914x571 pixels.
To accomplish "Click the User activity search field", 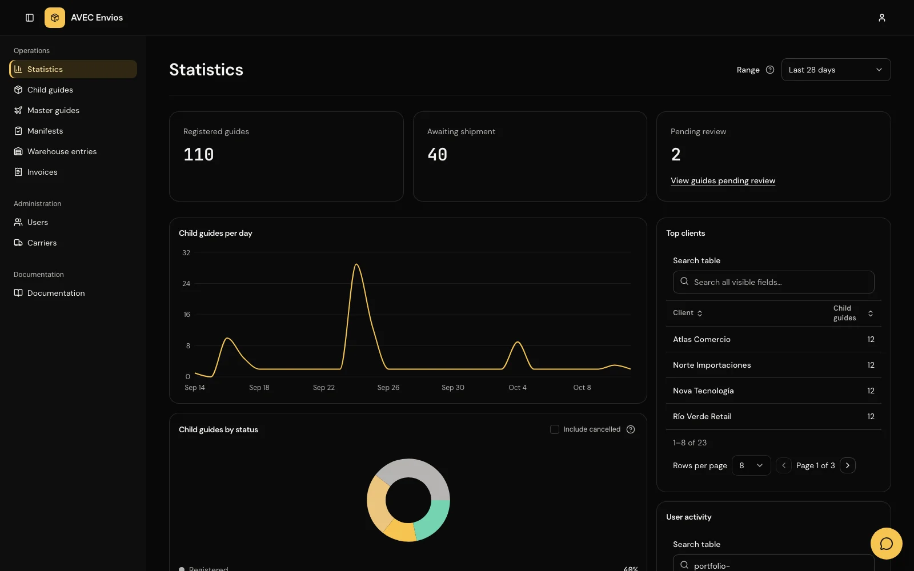I will pyautogui.click(x=773, y=564).
